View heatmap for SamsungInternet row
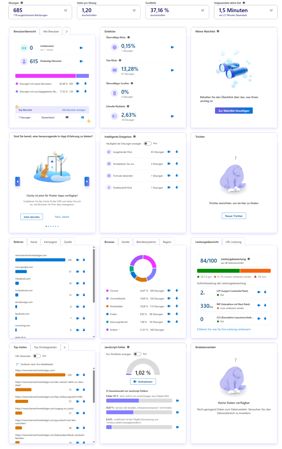The width and height of the screenshot is (282, 449). [x=177, y=322]
